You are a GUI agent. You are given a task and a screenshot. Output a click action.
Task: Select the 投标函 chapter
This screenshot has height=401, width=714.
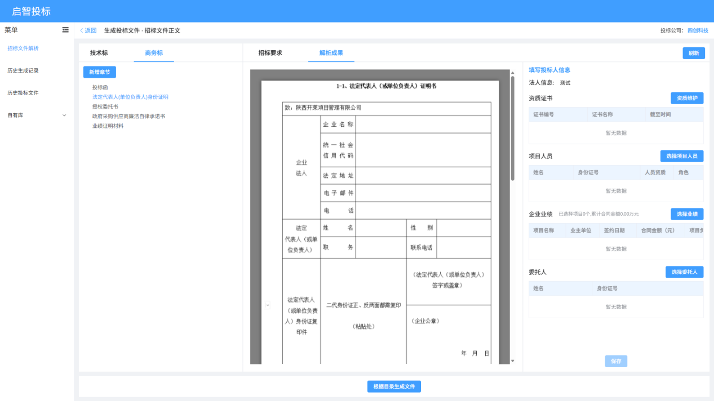click(100, 87)
